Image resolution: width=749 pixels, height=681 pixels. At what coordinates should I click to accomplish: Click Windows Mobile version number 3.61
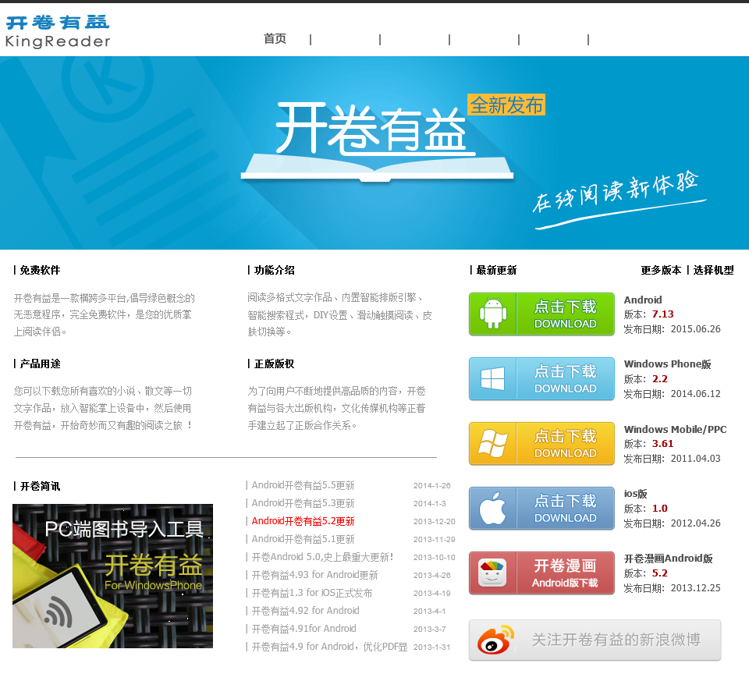663,444
